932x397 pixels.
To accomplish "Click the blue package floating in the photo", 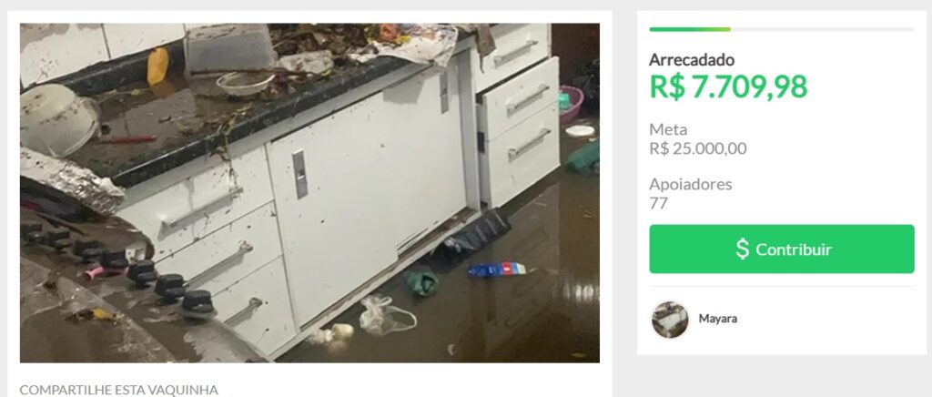I will 497,270.
